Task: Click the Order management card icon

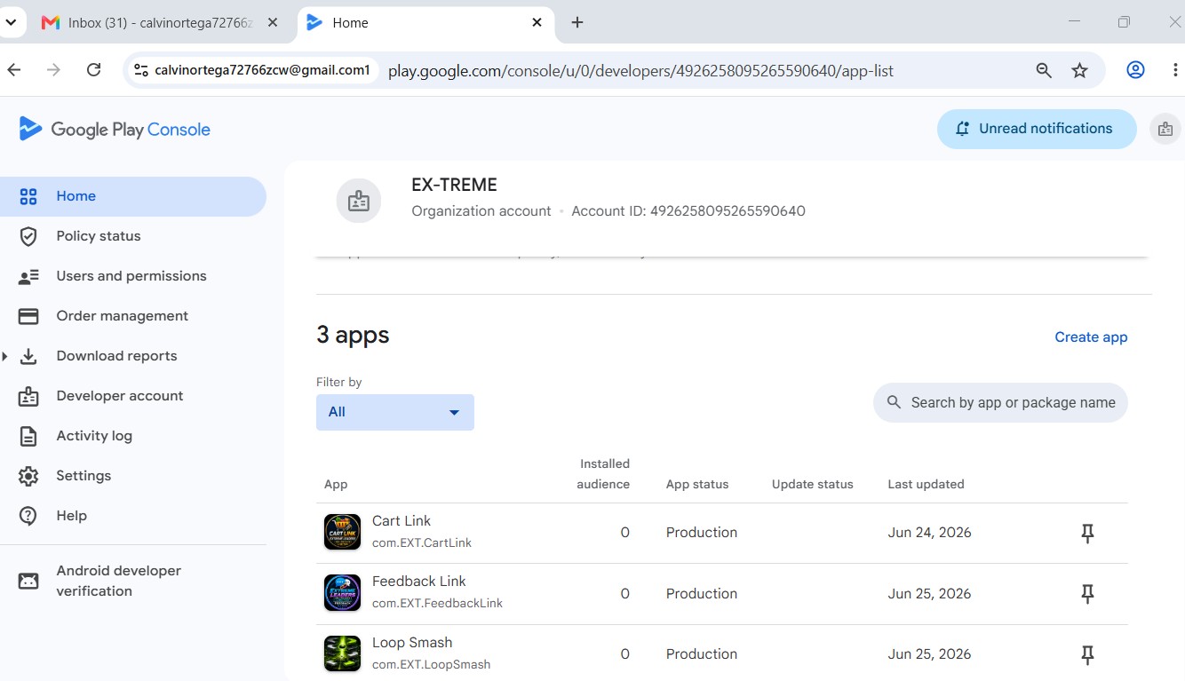Action: coord(28,316)
